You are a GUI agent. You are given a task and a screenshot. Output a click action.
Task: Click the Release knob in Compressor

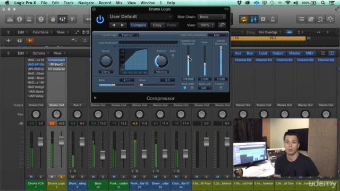(x=161, y=61)
